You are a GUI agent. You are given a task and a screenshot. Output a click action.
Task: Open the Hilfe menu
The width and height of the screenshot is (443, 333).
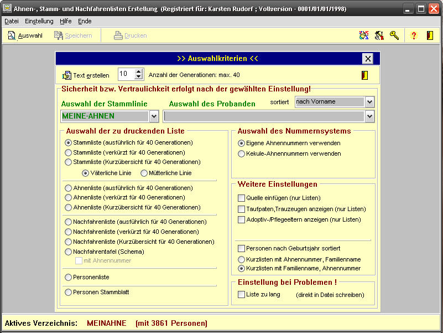pos(66,21)
